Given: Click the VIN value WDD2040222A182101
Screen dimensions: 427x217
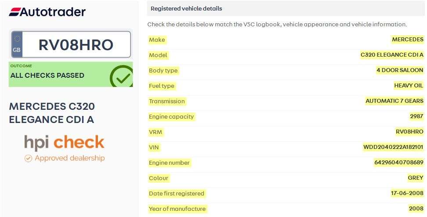Looking at the screenshot, I should pyautogui.click(x=393, y=147).
